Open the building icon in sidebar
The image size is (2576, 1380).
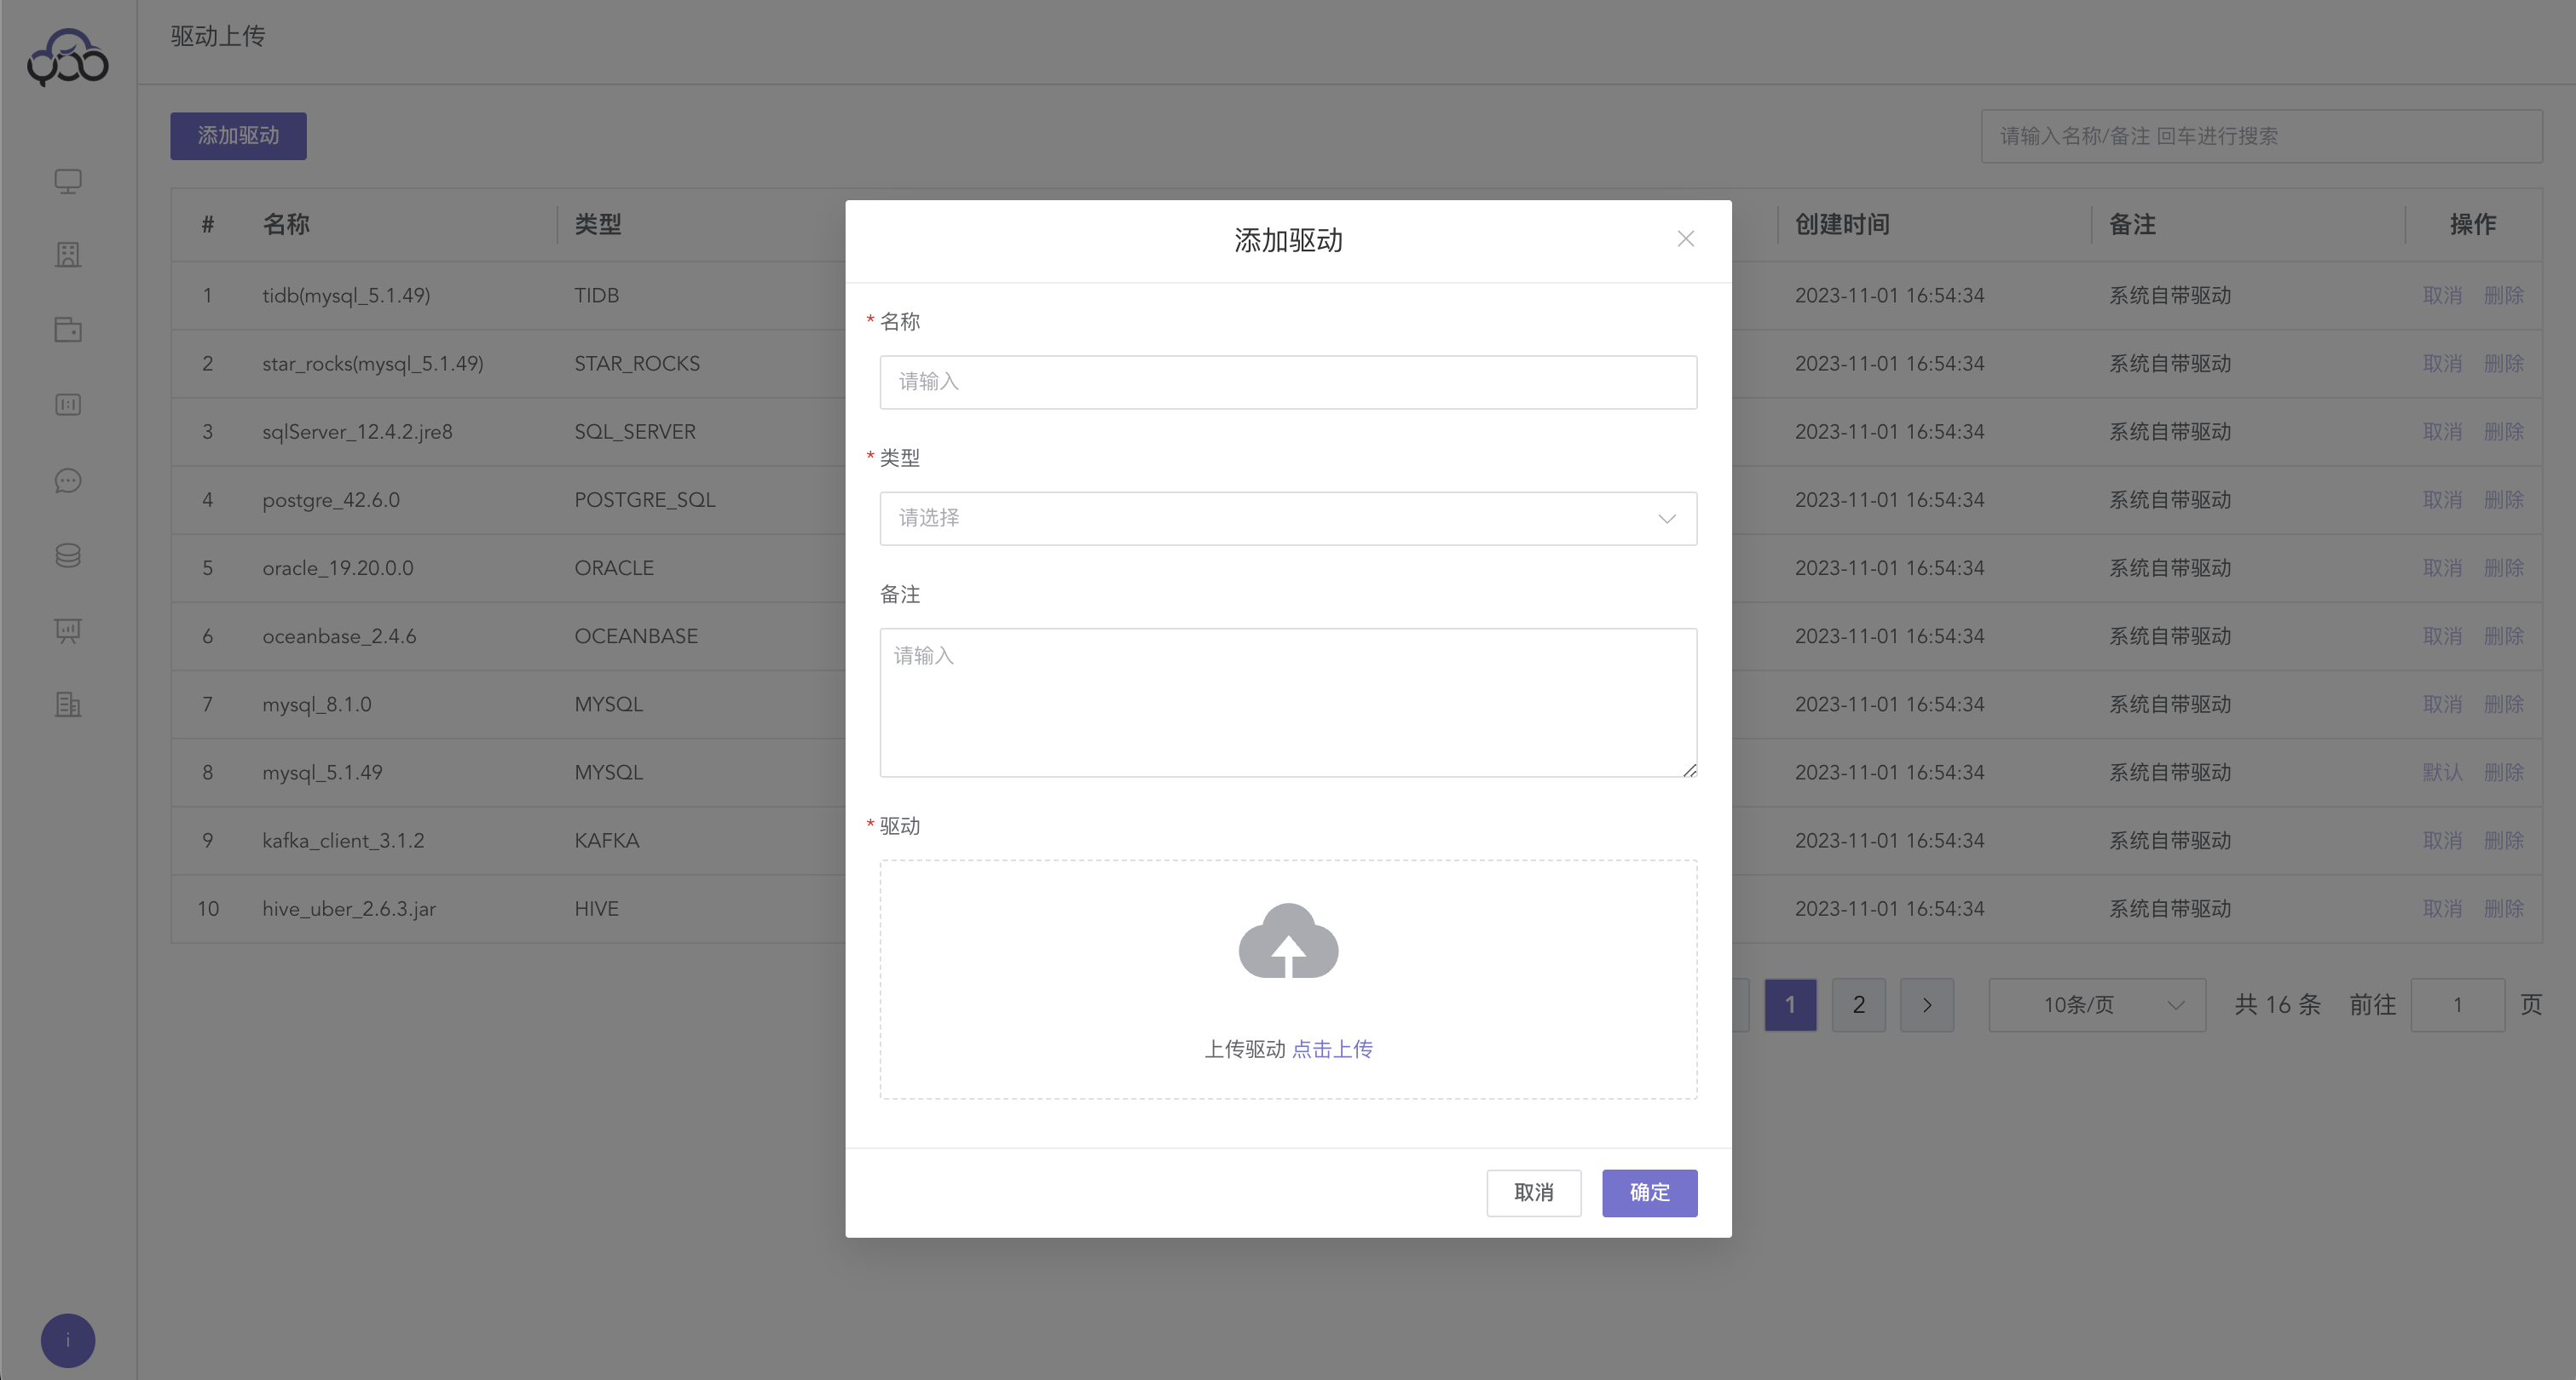[x=68, y=255]
